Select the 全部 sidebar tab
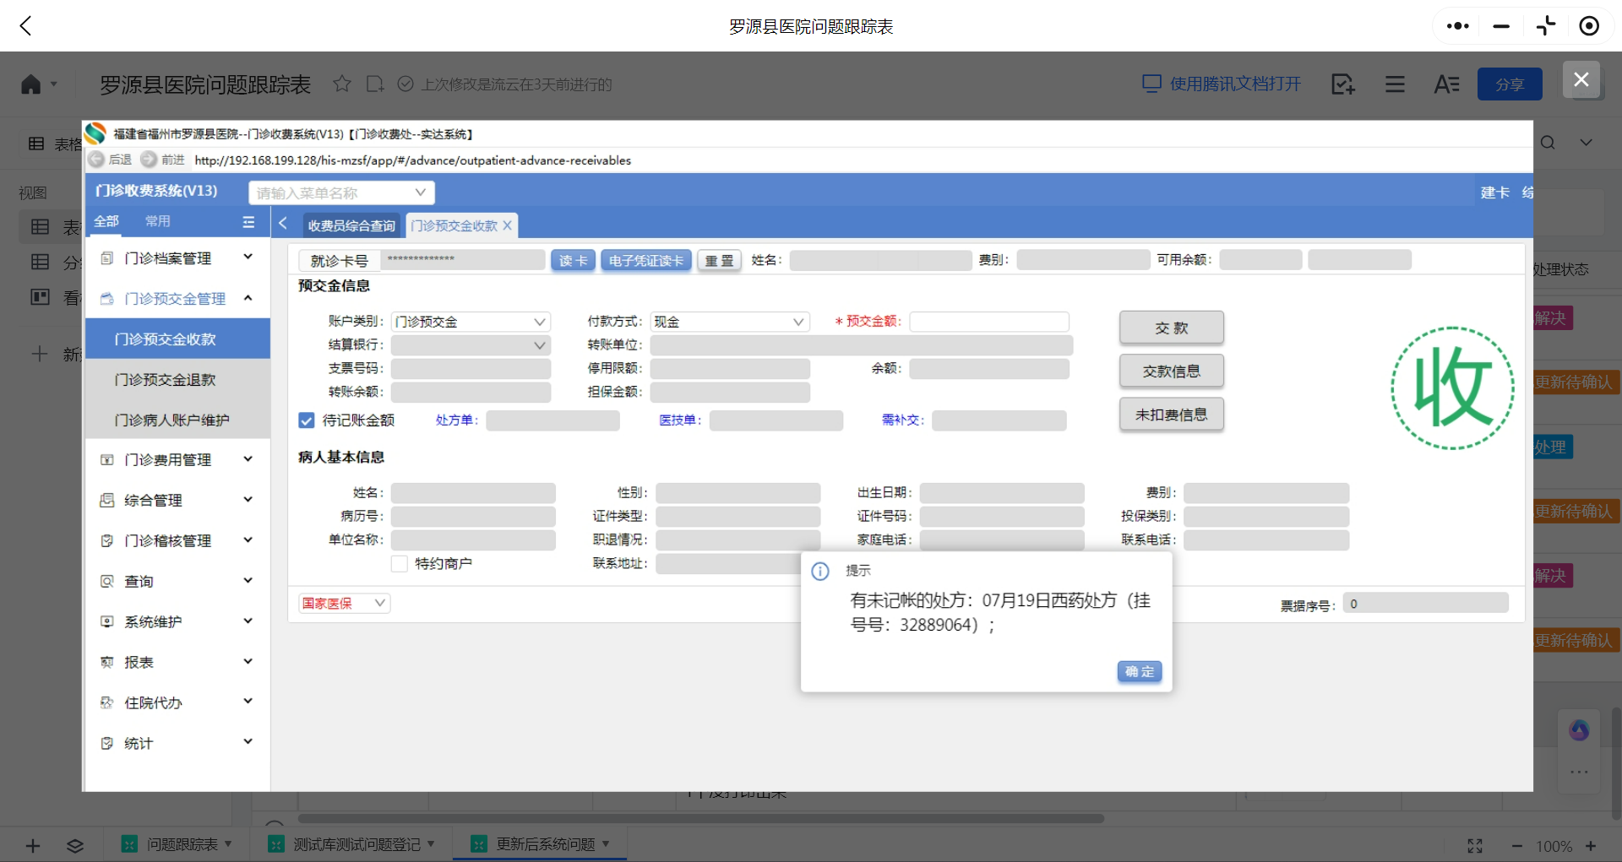This screenshot has height=862, width=1622. click(106, 221)
